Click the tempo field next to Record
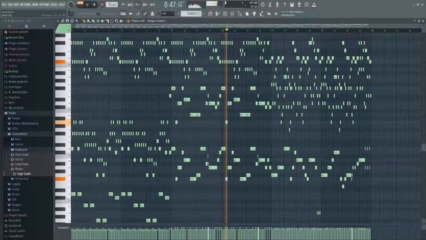The image size is (426, 240). 112,5
